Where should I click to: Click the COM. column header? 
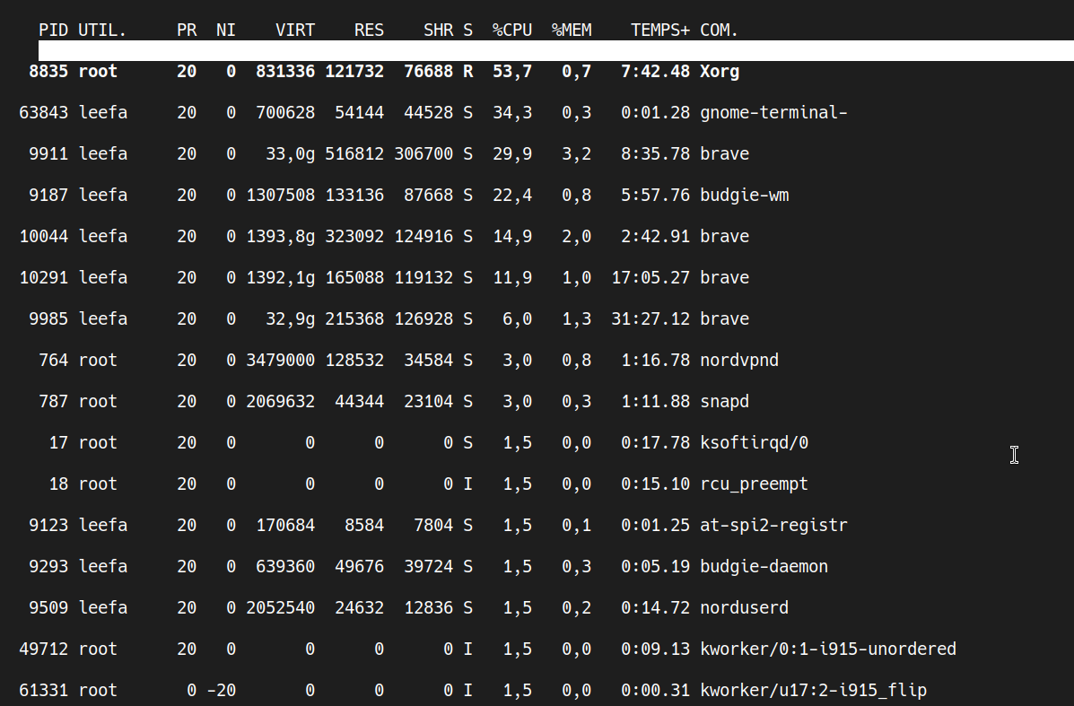click(x=719, y=31)
